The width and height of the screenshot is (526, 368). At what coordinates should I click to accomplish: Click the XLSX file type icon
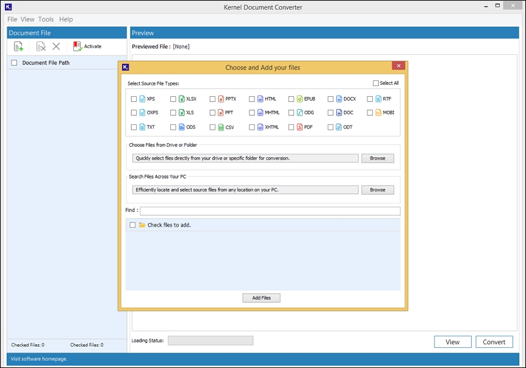click(181, 99)
